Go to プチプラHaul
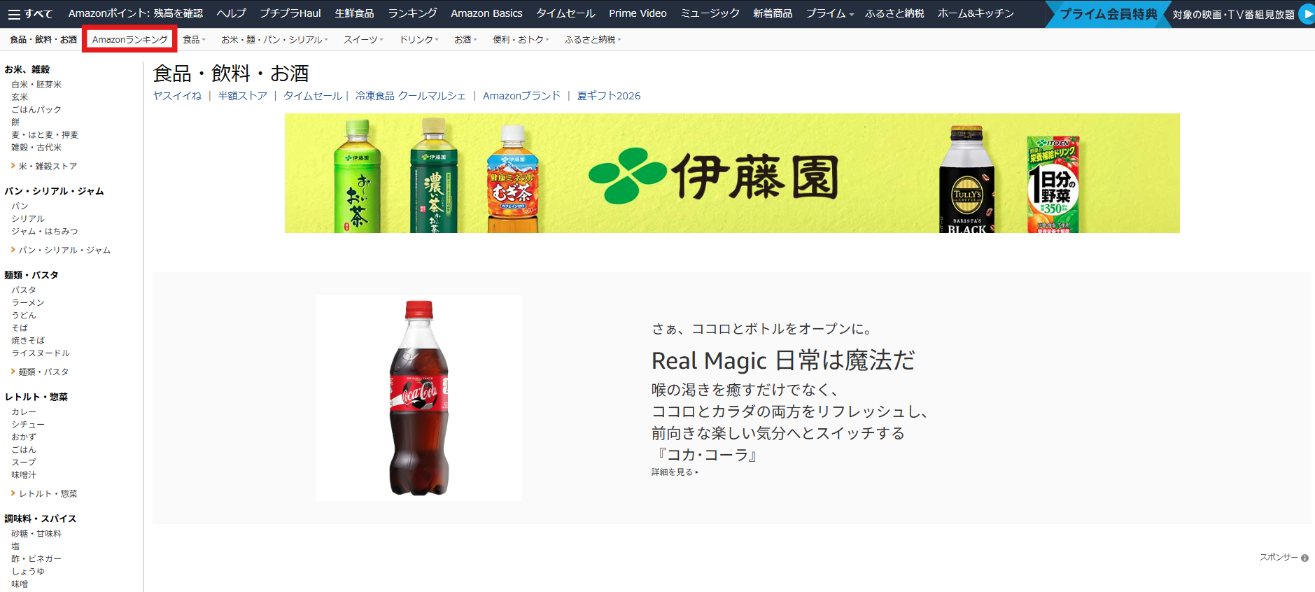The height and width of the screenshot is (592, 1315). pos(290,13)
